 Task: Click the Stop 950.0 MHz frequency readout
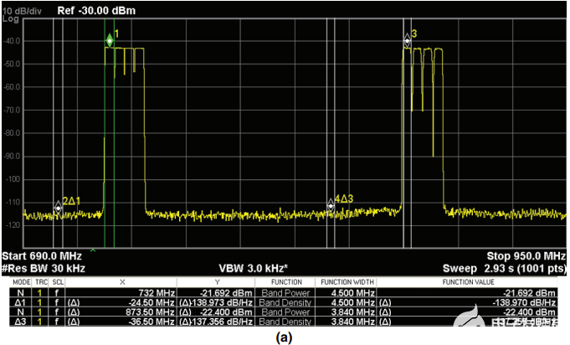click(x=526, y=256)
